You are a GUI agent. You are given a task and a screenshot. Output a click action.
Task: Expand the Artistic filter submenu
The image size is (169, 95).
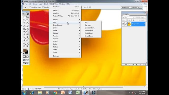point(65,20)
